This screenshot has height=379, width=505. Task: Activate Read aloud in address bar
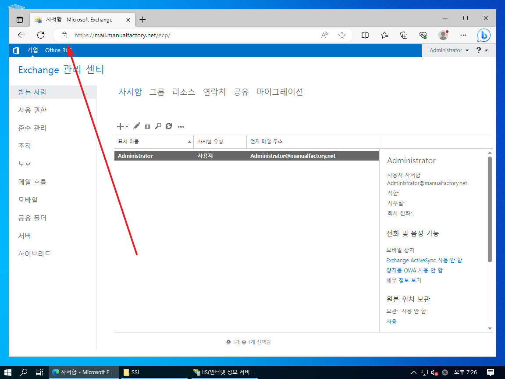325,35
